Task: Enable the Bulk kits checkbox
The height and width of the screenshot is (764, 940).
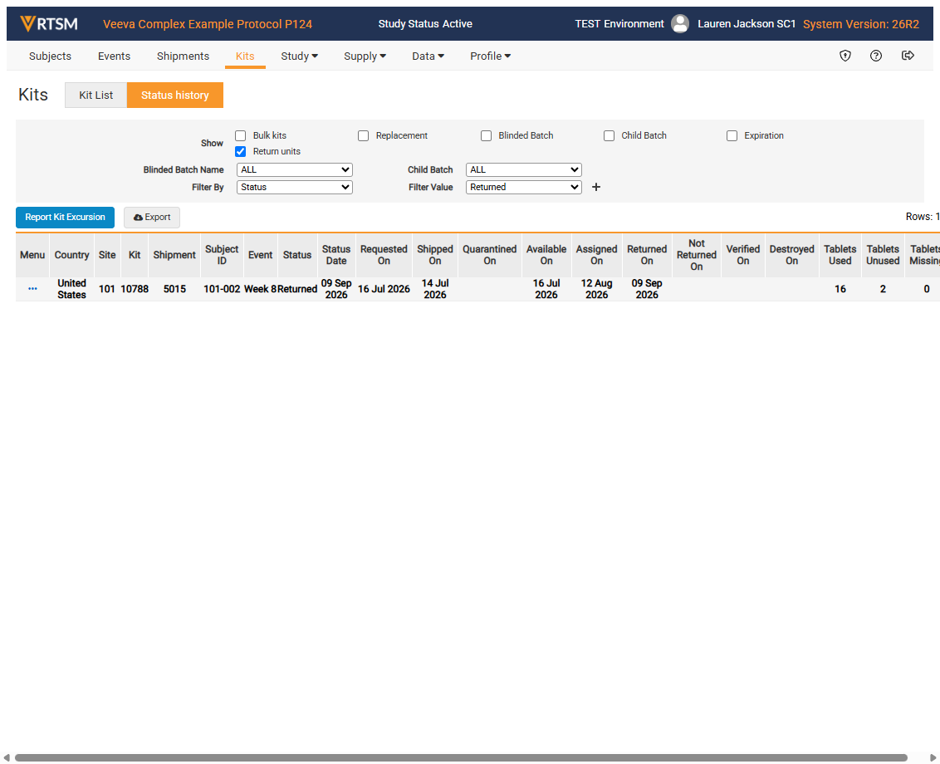Action: tap(240, 135)
